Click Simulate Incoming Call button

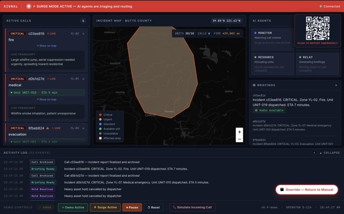[192, 207]
